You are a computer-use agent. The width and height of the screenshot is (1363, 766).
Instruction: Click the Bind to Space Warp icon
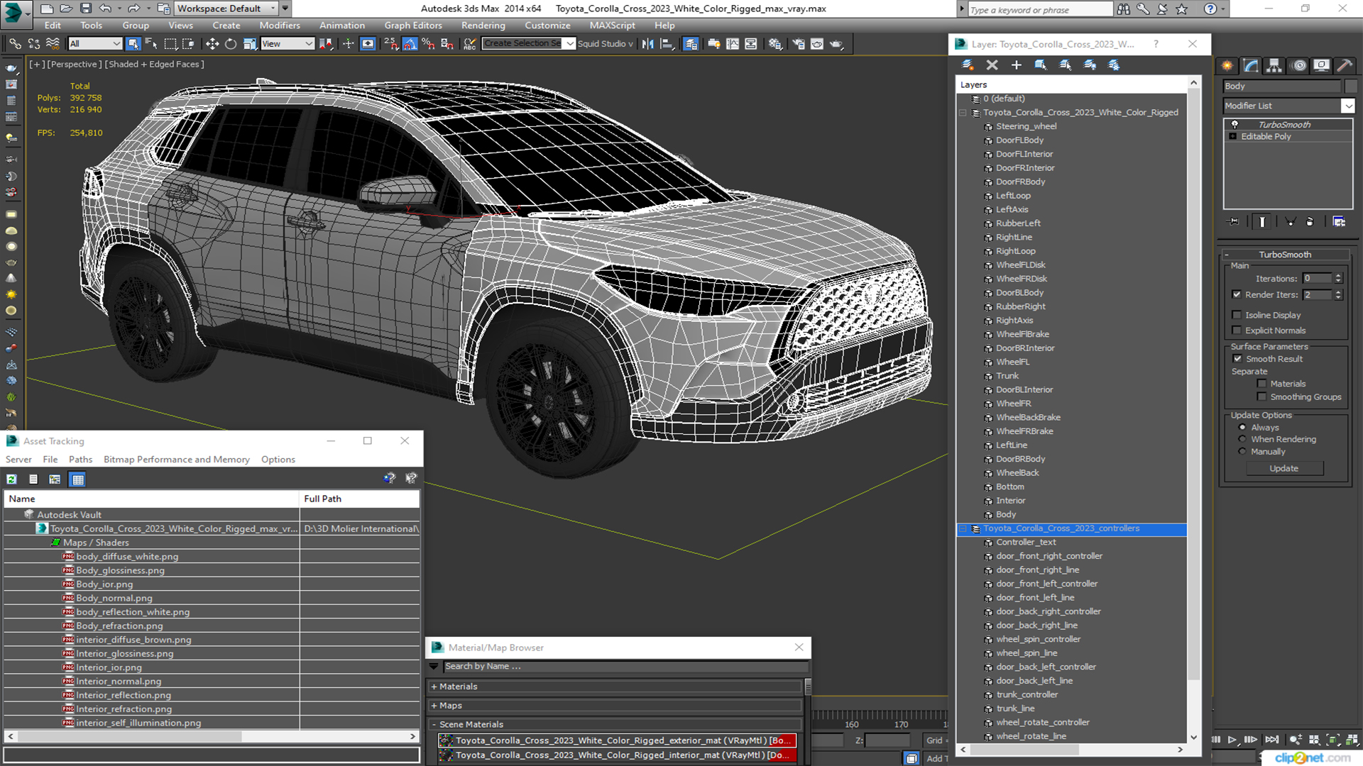(53, 44)
